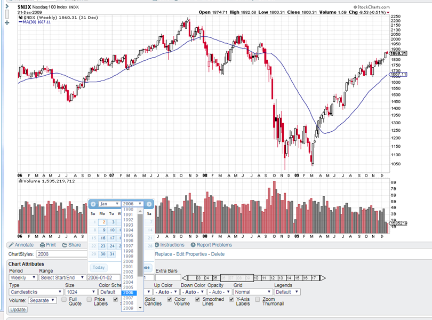The height and width of the screenshot is (320, 432).
Task: Click the plus icon left of chart
Action: pyautogui.click(x=7, y=22)
